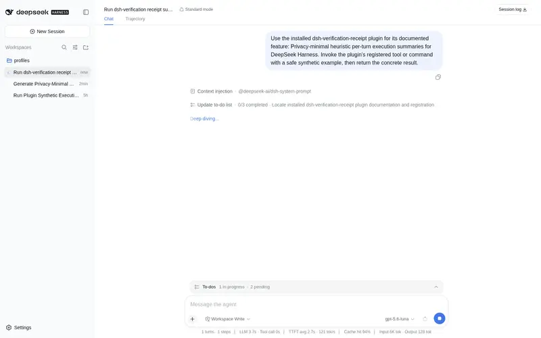The height and width of the screenshot is (338, 541).
Task: Click the DeepSeek whale logo
Action: click(x=9, y=12)
